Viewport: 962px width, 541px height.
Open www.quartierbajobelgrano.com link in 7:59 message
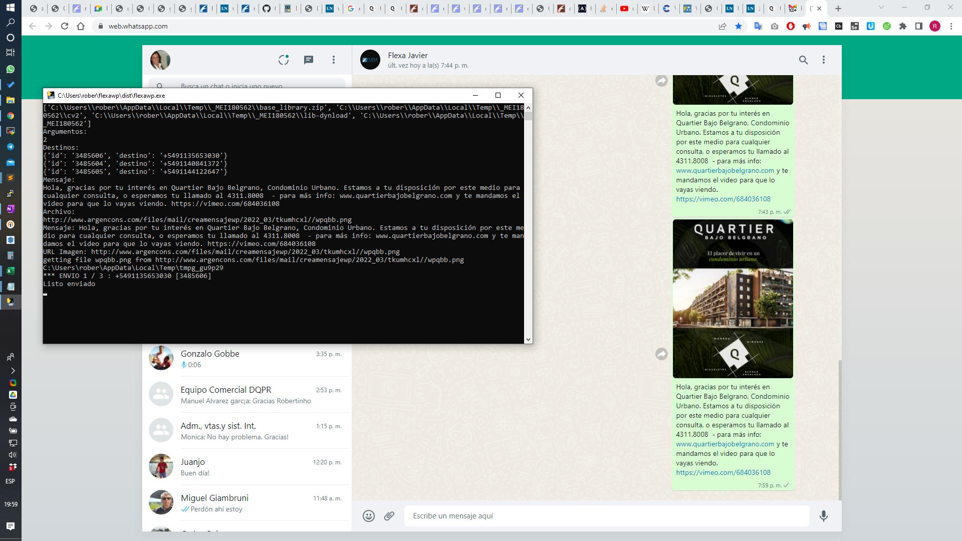(725, 444)
